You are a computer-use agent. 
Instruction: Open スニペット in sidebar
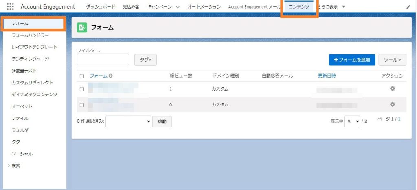tap(22, 106)
